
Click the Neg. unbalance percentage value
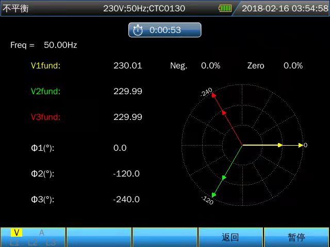coord(210,66)
